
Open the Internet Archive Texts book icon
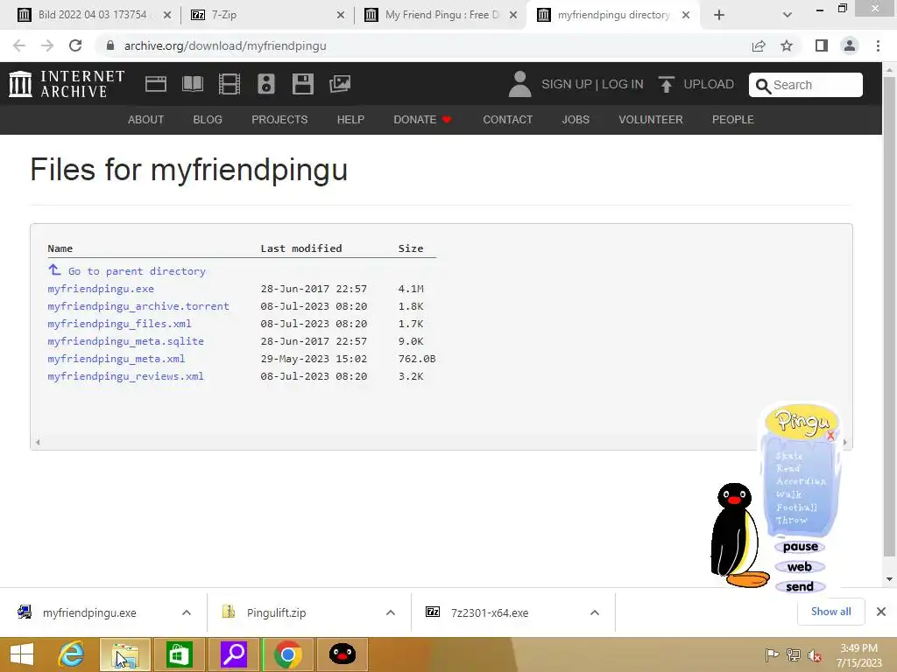click(192, 84)
